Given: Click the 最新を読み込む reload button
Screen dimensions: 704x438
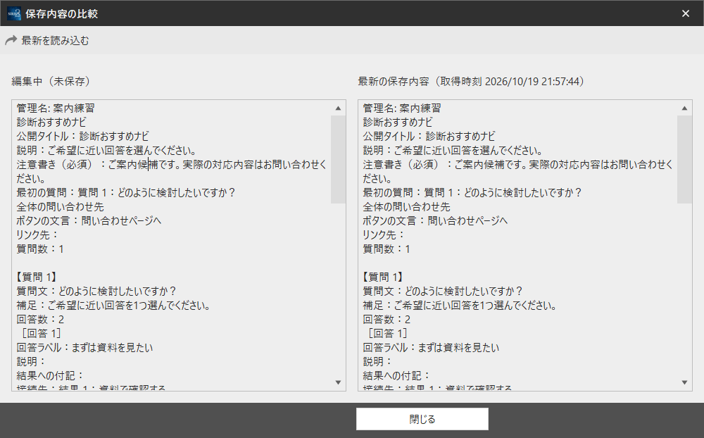Looking at the screenshot, I should pos(47,40).
